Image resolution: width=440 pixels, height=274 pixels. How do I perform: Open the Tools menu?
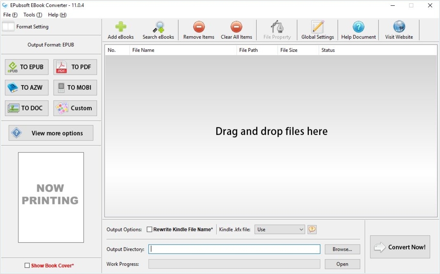pos(33,15)
